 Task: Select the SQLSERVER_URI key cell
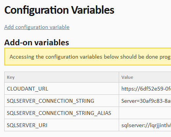(x=61, y=125)
